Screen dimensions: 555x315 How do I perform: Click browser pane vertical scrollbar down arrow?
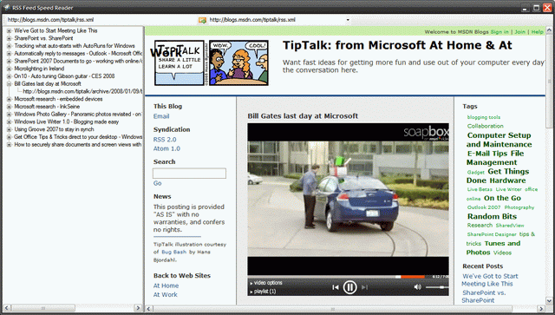pyautogui.click(x=549, y=300)
